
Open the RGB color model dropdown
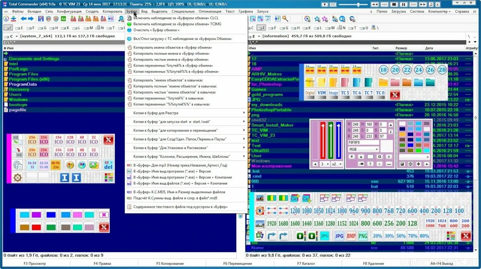363,149
